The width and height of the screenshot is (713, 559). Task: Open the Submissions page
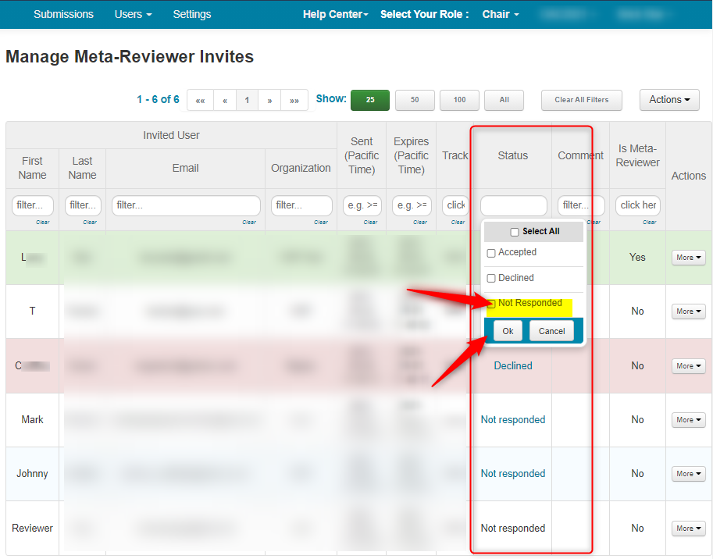[x=63, y=14]
